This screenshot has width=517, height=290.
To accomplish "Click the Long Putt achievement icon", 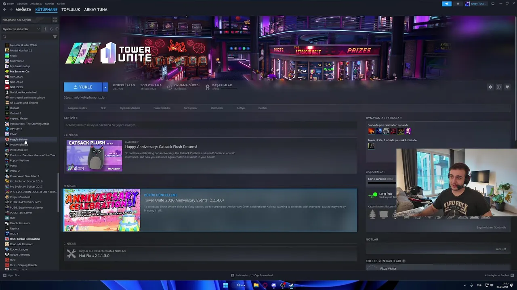I will (373, 195).
